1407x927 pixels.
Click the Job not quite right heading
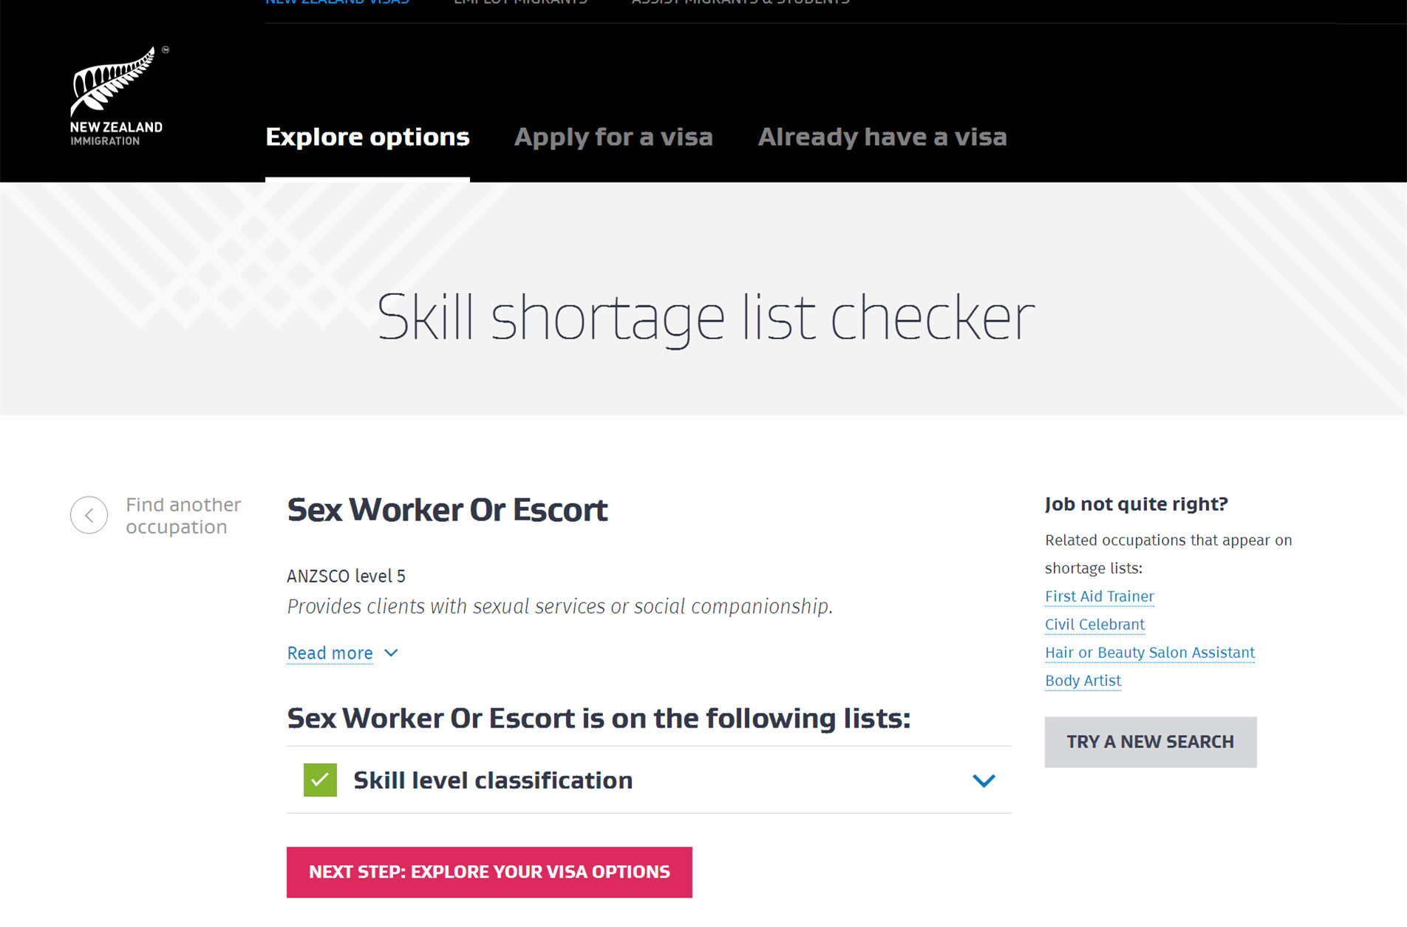1136,504
